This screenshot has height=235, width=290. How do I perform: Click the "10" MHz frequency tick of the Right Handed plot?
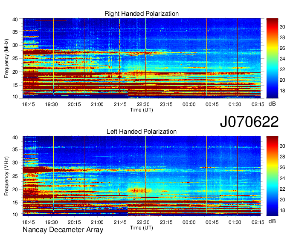pyautogui.click(x=15, y=97)
